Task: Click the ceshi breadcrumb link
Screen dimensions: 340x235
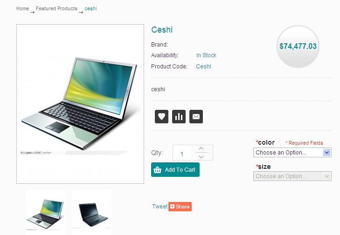Action: pyautogui.click(x=90, y=8)
